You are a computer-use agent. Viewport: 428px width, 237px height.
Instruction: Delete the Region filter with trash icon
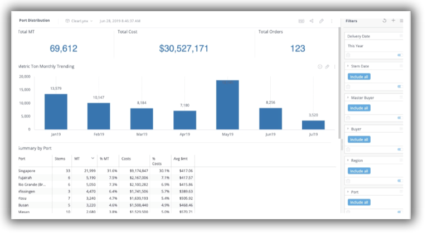click(x=348, y=181)
